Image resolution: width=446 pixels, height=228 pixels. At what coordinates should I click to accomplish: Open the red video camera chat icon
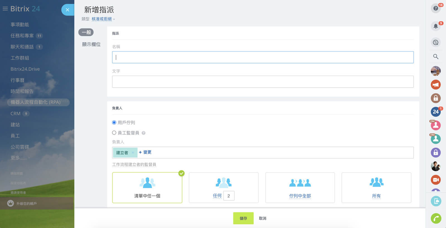(436, 180)
